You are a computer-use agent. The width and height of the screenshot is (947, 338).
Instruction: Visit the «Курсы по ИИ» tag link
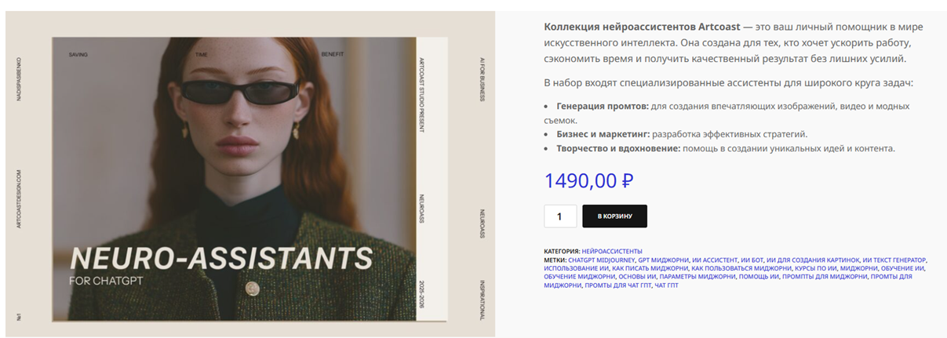816,268
